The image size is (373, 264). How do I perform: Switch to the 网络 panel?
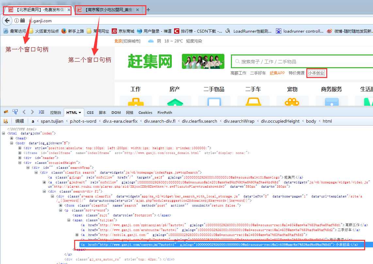click(x=130, y=113)
